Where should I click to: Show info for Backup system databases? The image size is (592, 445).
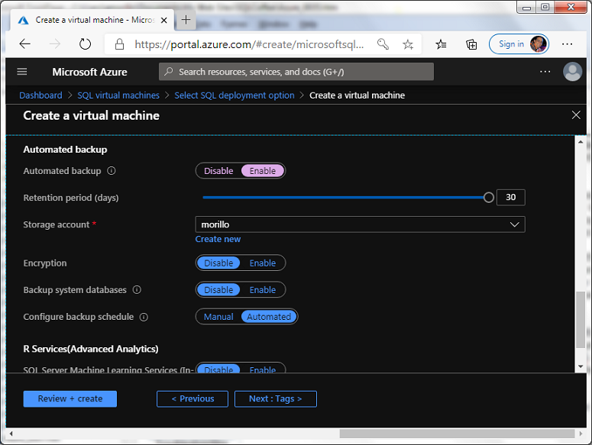pyautogui.click(x=137, y=289)
